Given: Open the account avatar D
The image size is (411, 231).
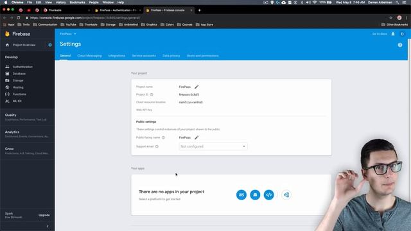Looking at the screenshot, I should 403,34.
